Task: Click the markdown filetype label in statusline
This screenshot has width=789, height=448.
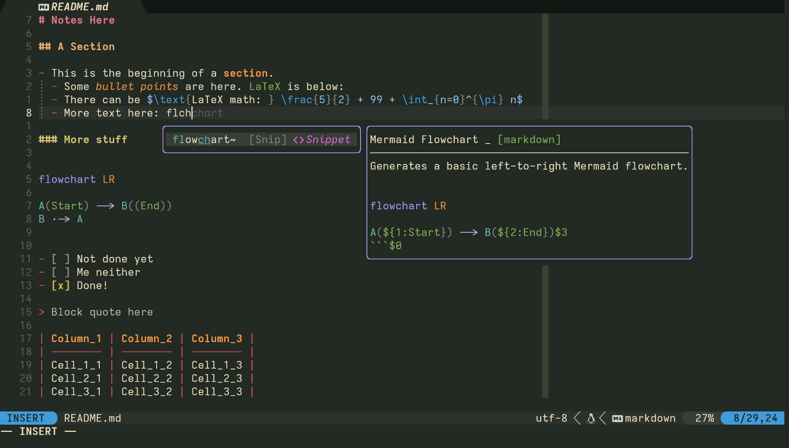Action: pyautogui.click(x=650, y=418)
